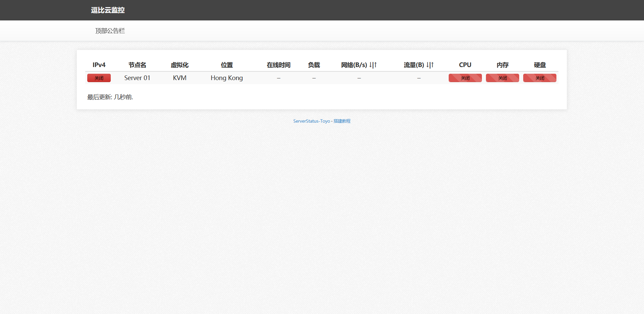The height and width of the screenshot is (314, 644).
Task: Click the 在线时间 dash value for Server 01
Action: pos(279,78)
